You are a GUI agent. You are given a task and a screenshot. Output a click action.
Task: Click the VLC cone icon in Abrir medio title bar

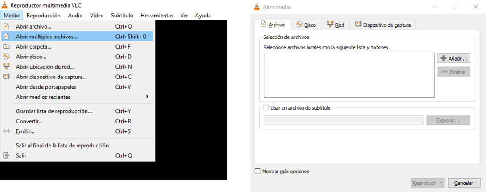256,7
